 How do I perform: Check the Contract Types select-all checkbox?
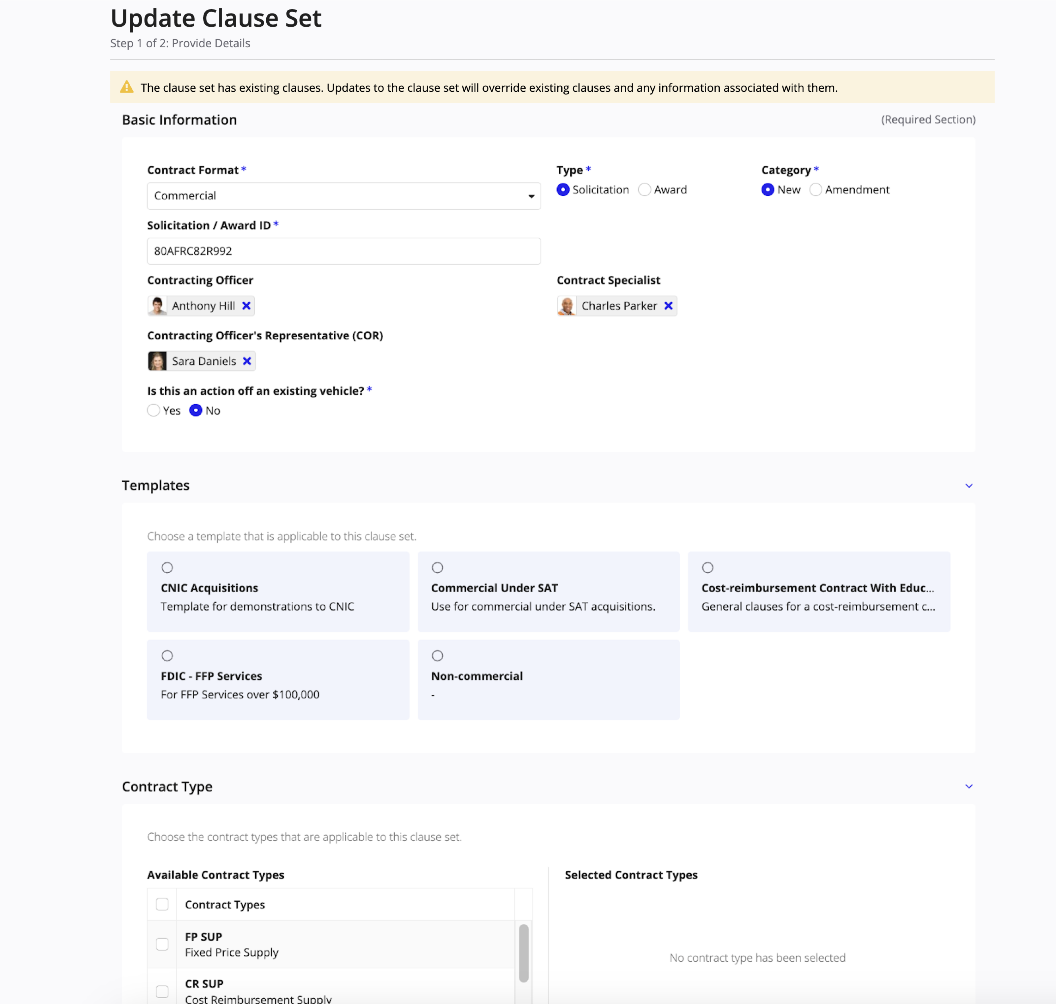[162, 904]
